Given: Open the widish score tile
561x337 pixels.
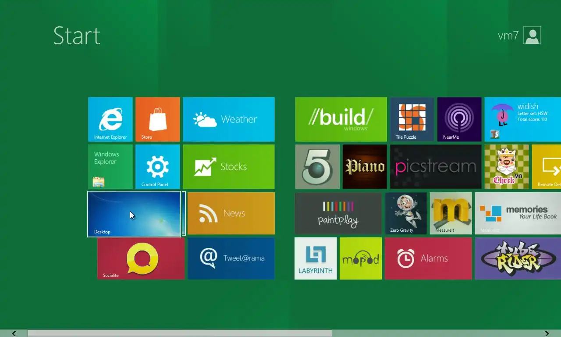Looking at the screenshot, I should point(522,119).
